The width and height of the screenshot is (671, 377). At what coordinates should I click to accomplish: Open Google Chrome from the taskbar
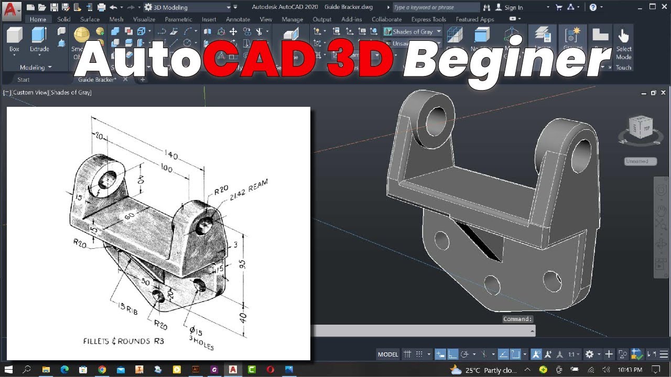102,369
